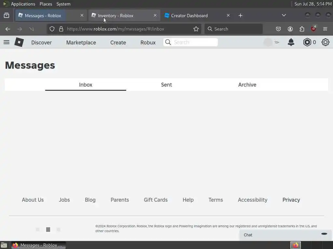Open the Applications menu
Image resolution: width=333 pixels, height=249 pixels.
tap(23, 4)
